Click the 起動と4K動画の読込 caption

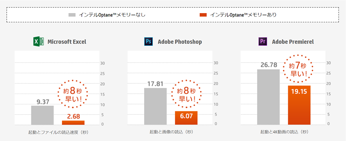284,132
